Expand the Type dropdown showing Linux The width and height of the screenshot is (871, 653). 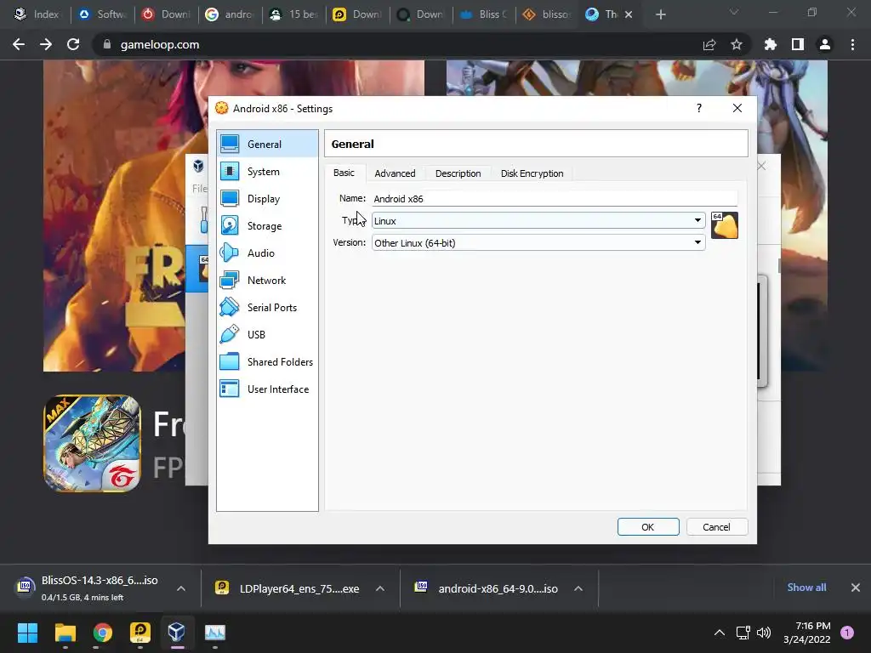[538, 220]
